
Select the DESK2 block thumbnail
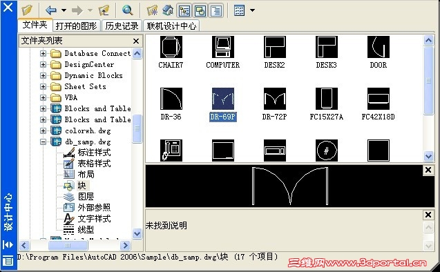(x=275, y=47)
